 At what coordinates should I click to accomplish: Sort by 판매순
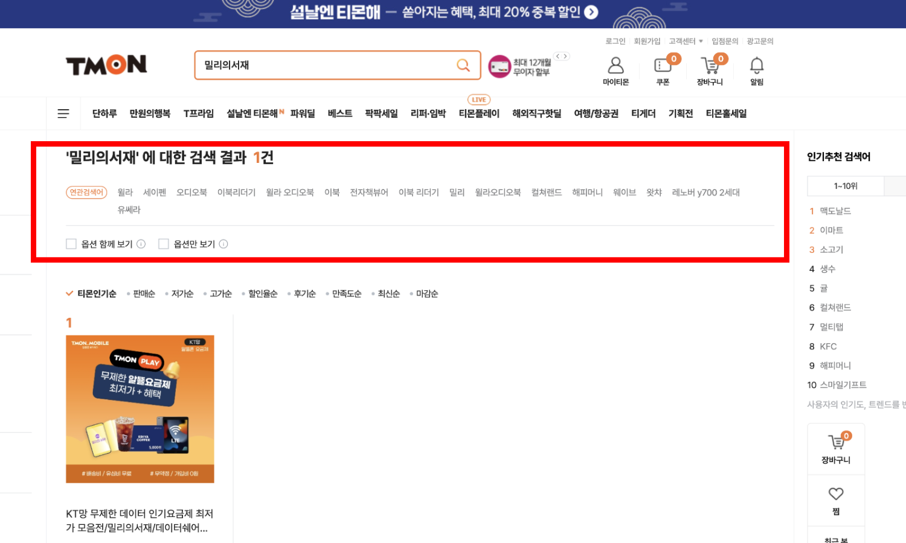tap(144, 294)
